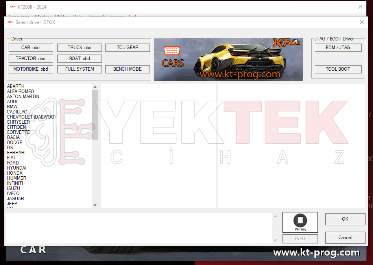
Task: Cancel the driver selection dialog
Action: pyautogui.click(x=345, y=238)
